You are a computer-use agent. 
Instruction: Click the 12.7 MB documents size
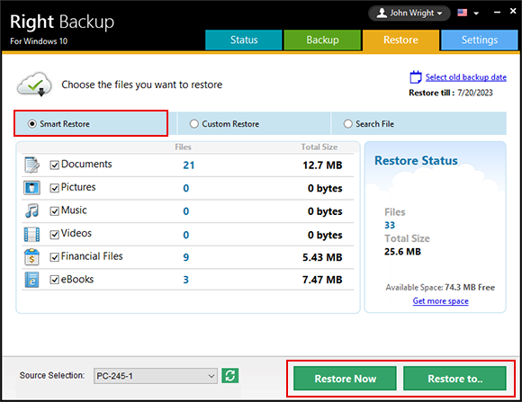tap(322, 165)
